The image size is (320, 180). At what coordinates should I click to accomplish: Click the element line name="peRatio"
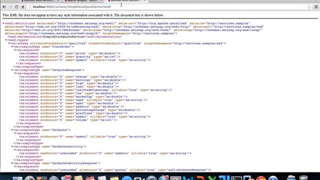[x=71, y=106]
